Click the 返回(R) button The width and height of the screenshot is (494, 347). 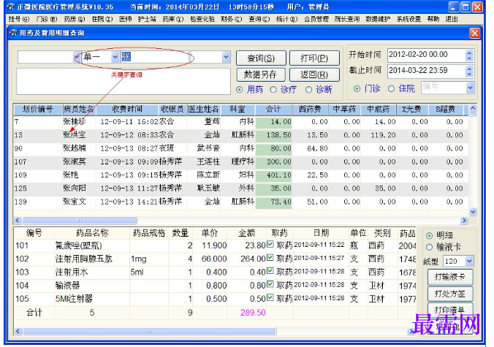[314, 75]
